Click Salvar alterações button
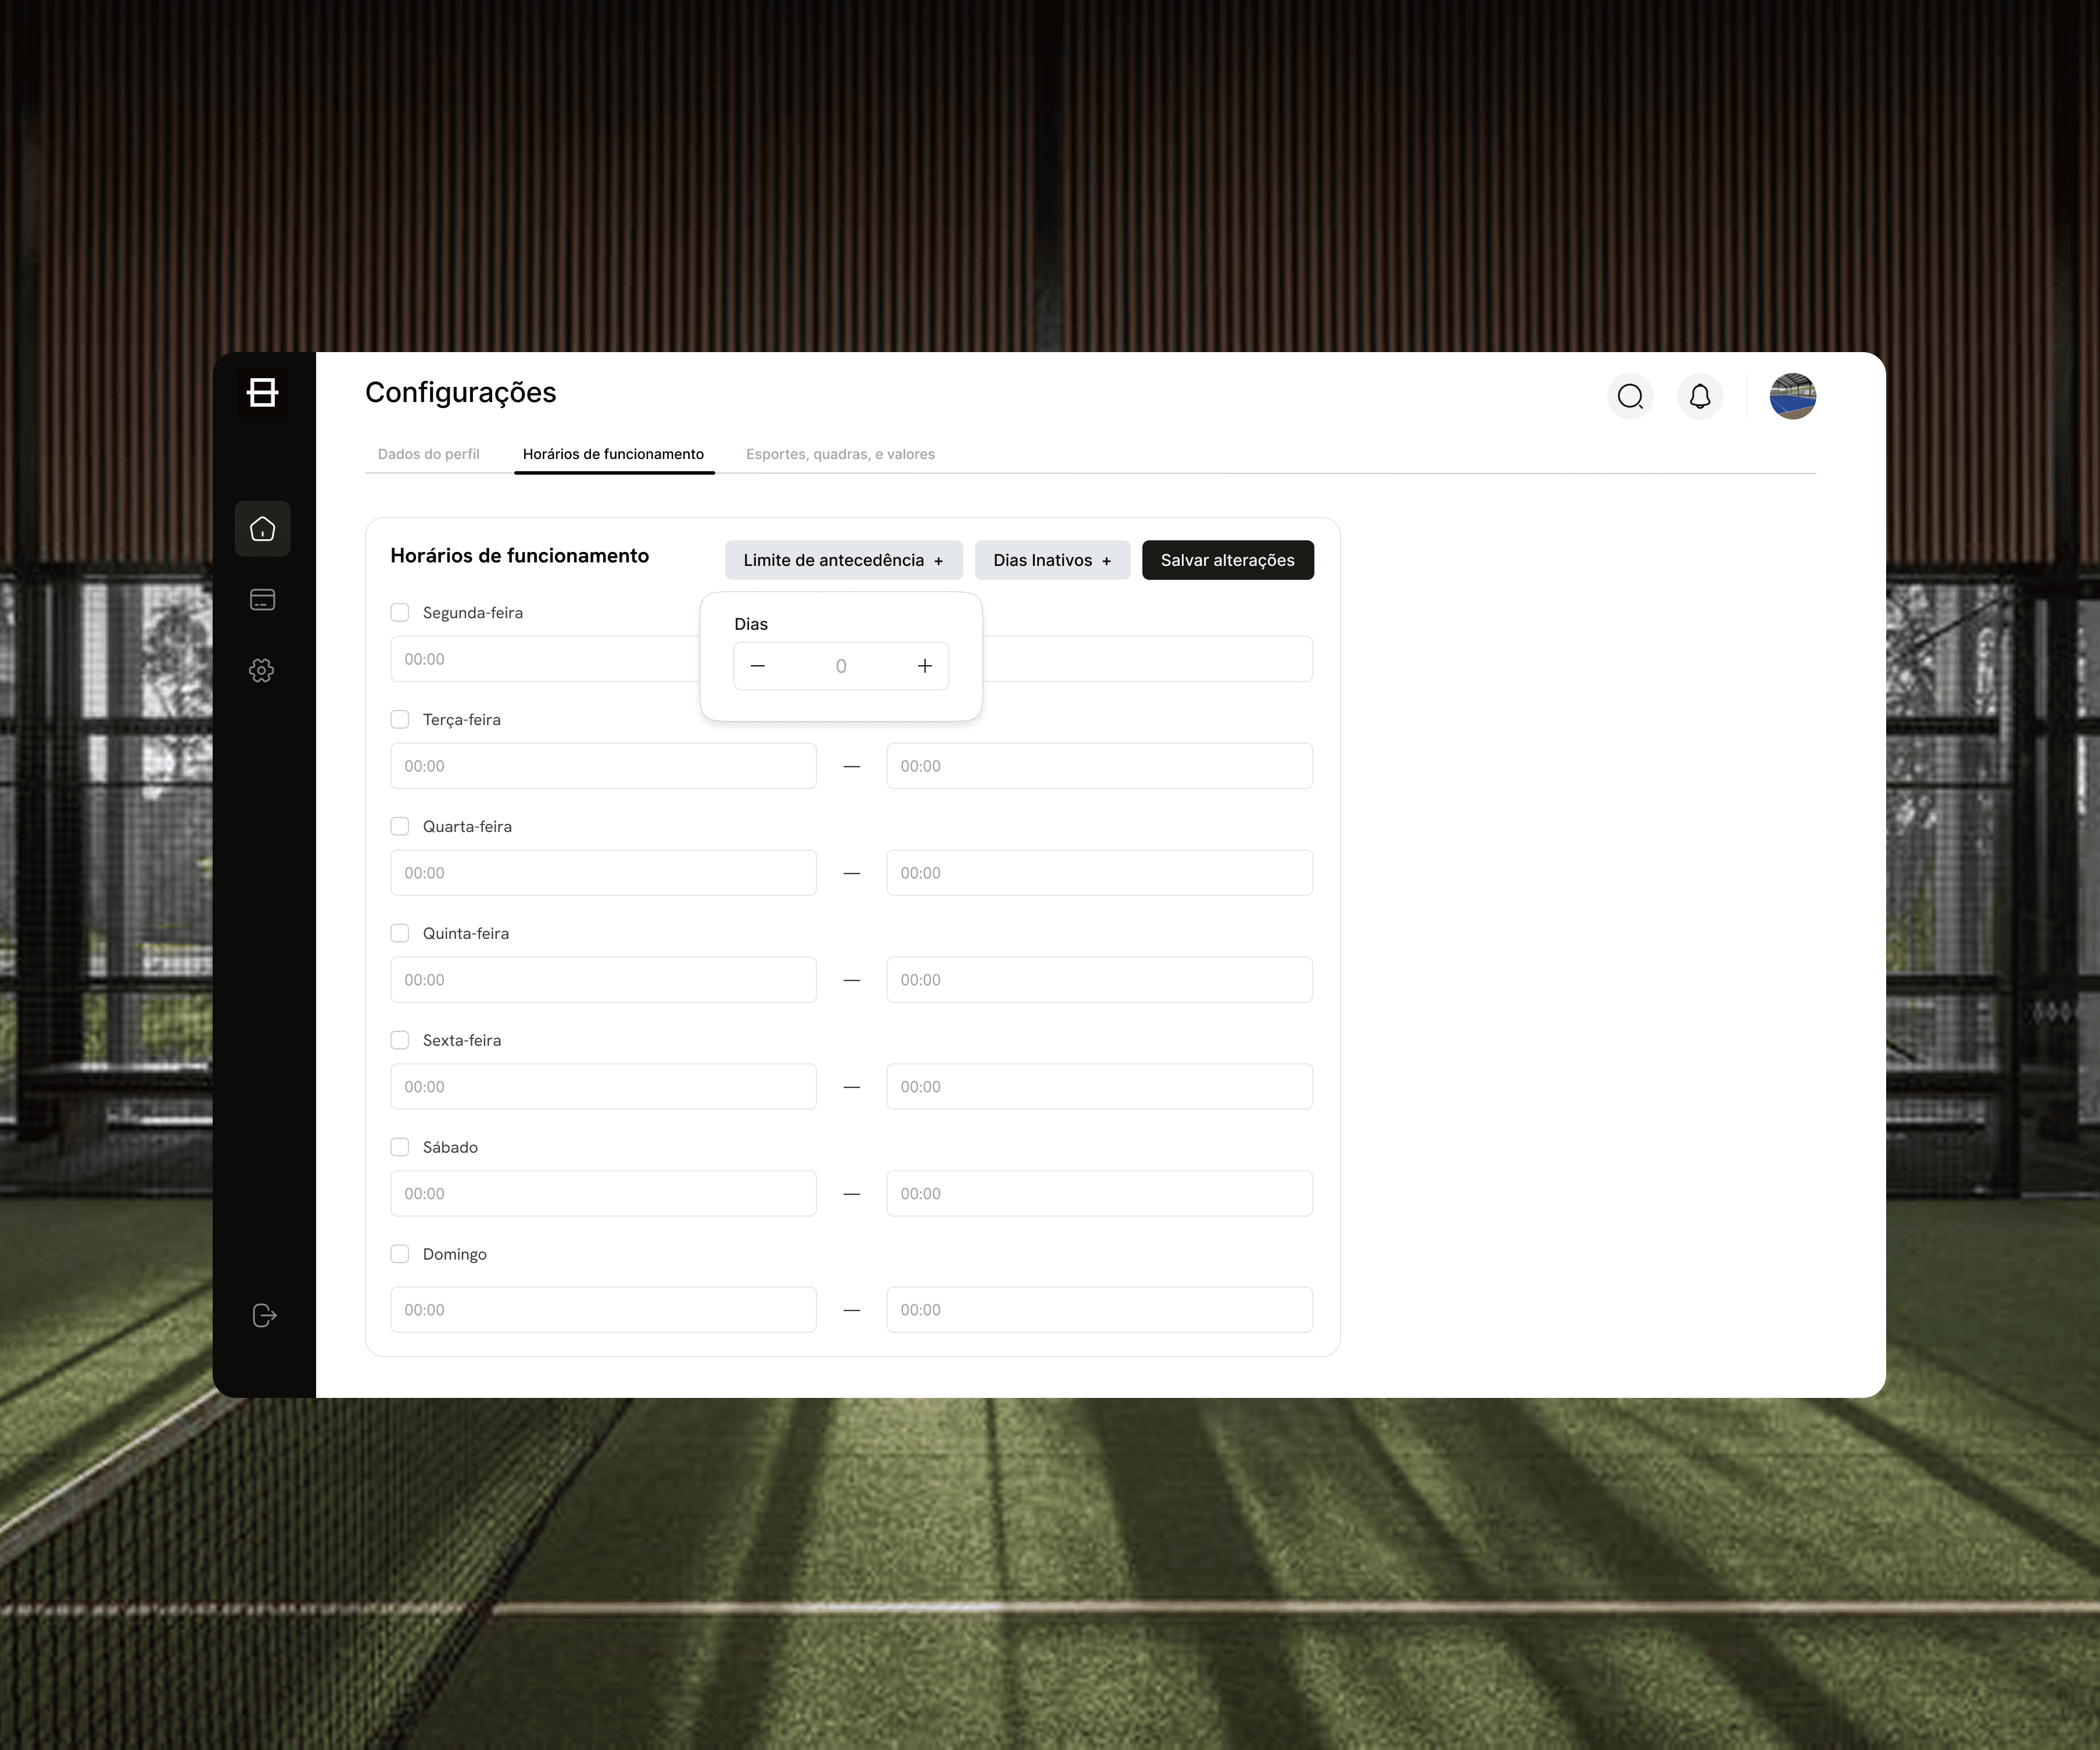The height and width of the screenshot is (1750, 2100). point(1227,560)
